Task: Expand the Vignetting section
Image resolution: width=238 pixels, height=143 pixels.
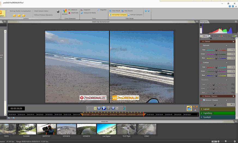Action: [218, 113]
